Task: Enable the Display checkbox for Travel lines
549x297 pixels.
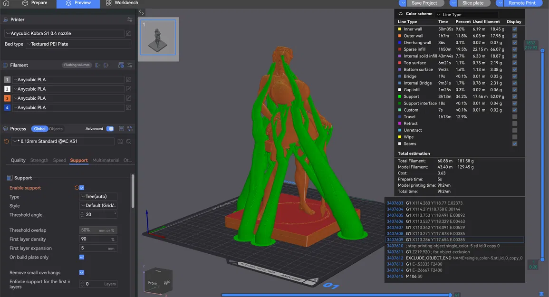Action: coord(514,116)
